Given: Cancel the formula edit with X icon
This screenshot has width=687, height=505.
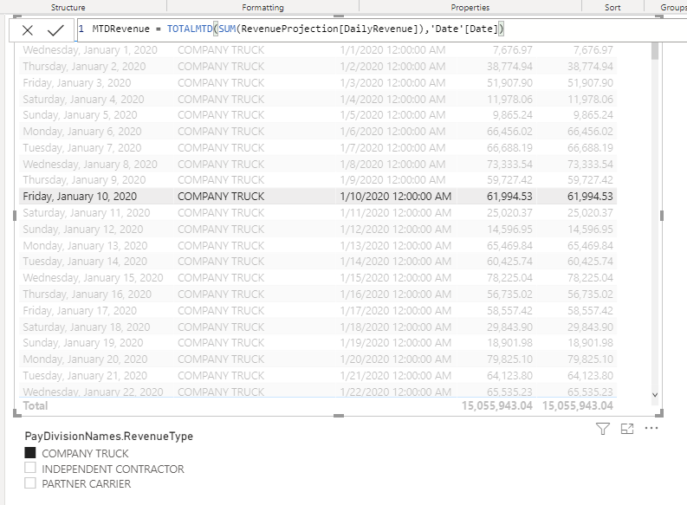Looking at the screenshot, I should tap(28, 30).
